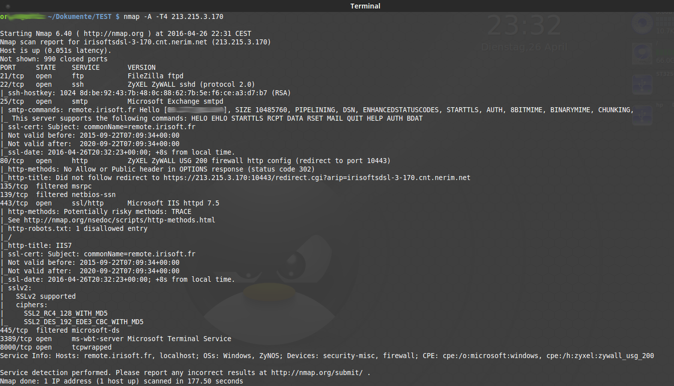The width and height of the screenshot is (674, 386).
Task: Click the Terminal window title
Action: click(365, 6)
